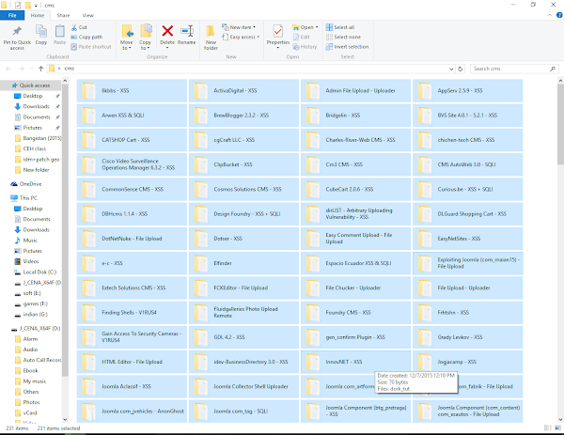Click the Back navigation arrow

point(8,69)
